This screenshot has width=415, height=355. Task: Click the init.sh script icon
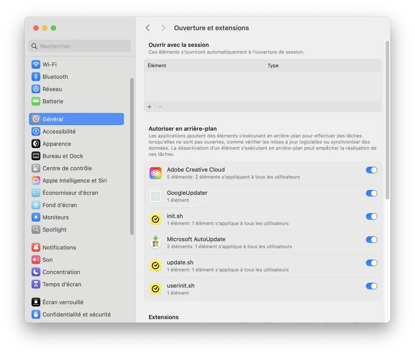point(155,219)
